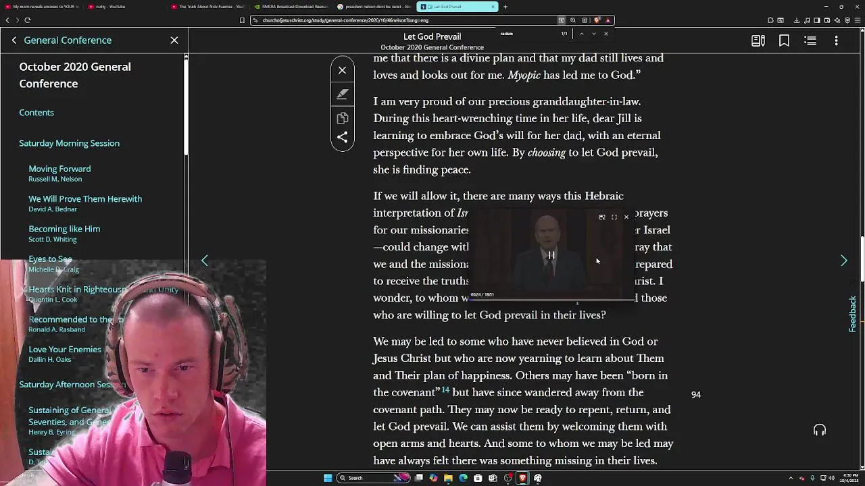Seek on the mini video progress bar

553,299
